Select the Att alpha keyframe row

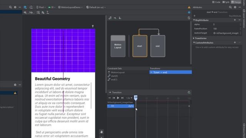tap(120, 106)
